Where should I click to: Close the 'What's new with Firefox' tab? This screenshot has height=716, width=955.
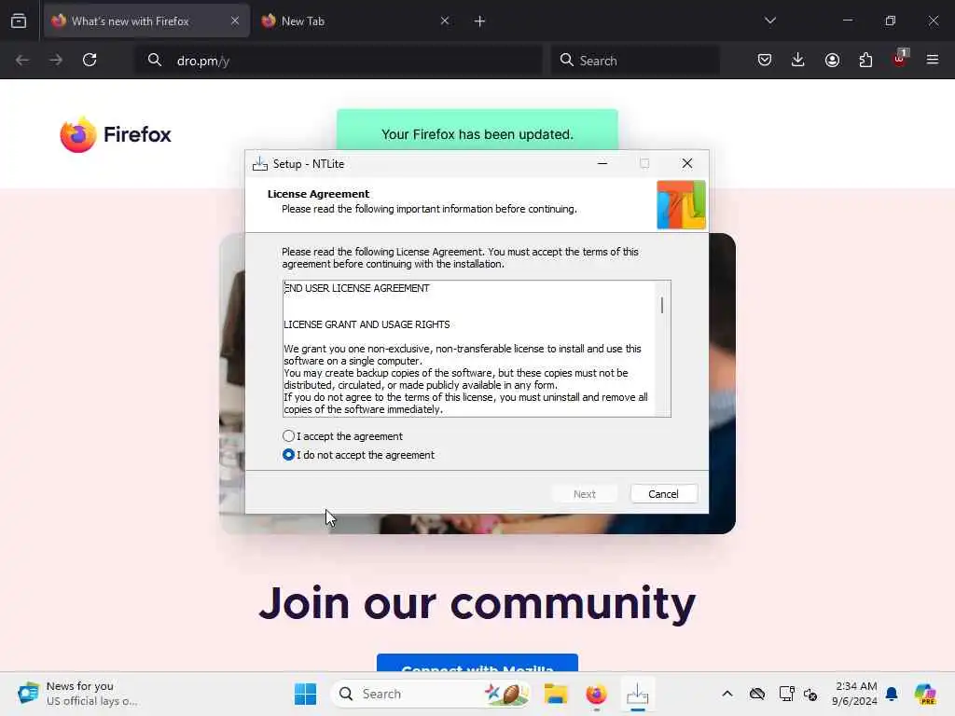[235, 21]
